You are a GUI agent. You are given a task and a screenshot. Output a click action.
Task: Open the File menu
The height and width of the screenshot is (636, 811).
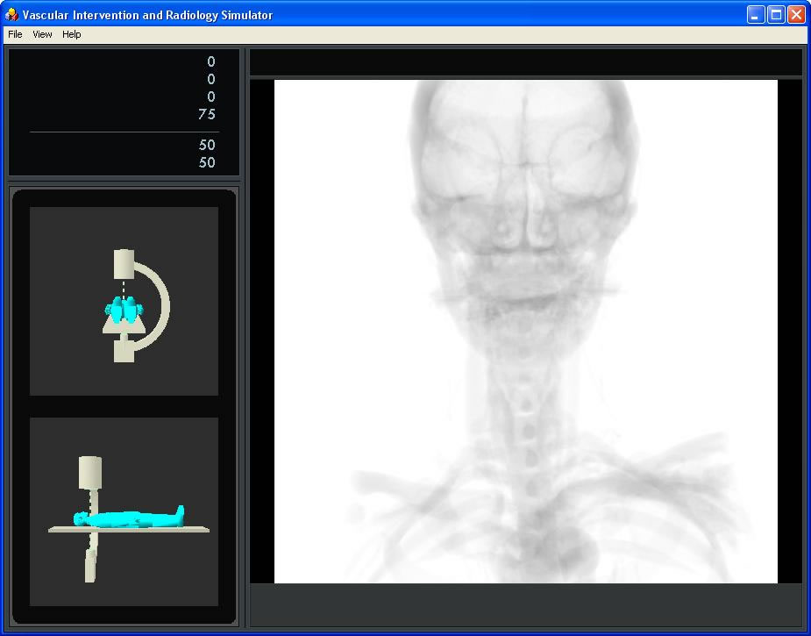(x=15, y=34)
